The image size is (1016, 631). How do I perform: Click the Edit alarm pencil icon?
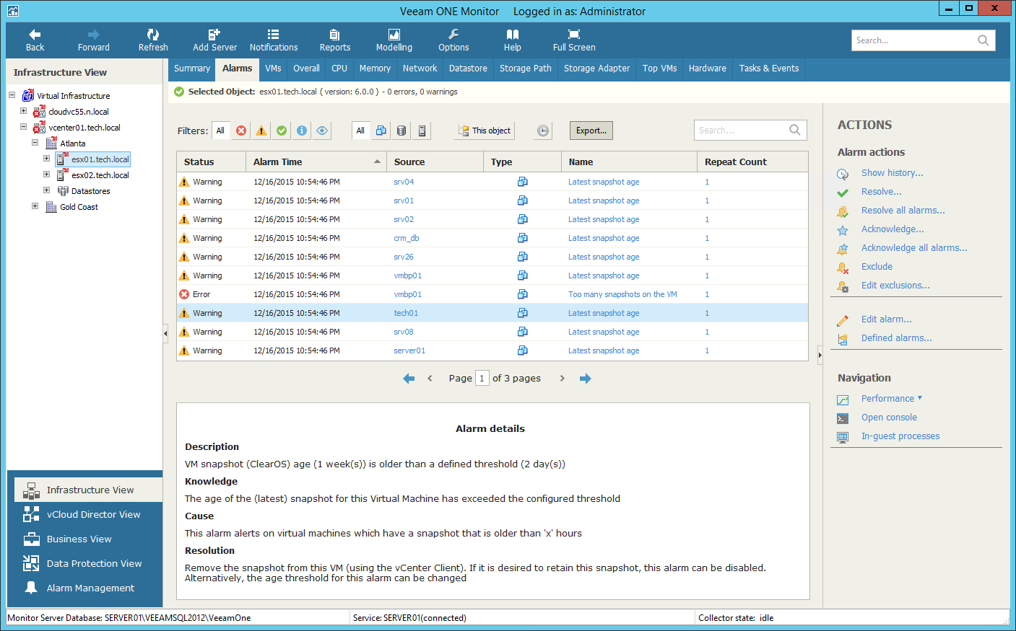pos(843,320)
